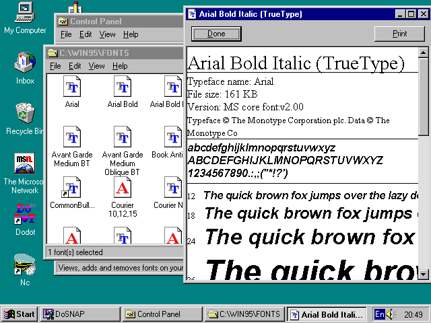431x323 pixels.
Task: Click the Avant Garde Medium BT font
Action: click(72, 137)
